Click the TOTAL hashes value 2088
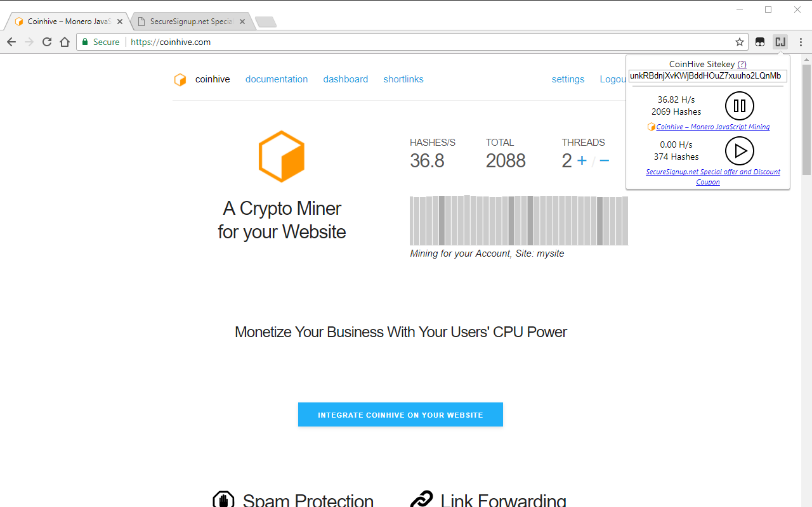The image size is (812, 507). coord(506,161)
